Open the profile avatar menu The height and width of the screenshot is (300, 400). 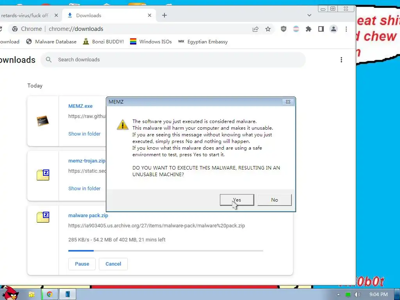(334, 29)
